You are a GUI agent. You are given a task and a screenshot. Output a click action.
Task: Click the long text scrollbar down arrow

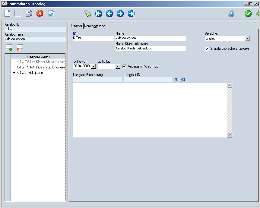230,135
